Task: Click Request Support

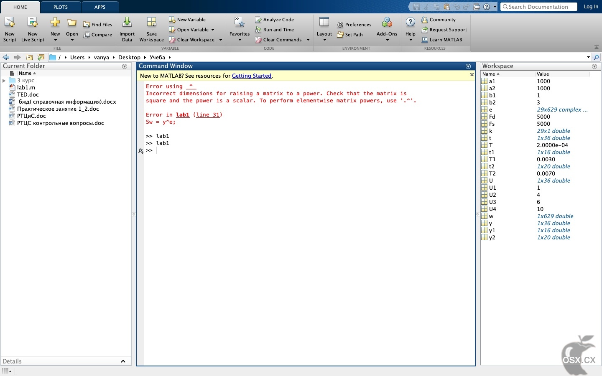Action: tap(444, 30)
